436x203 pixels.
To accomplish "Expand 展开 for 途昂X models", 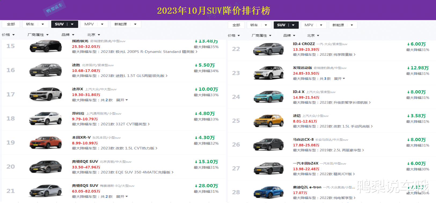I will (122, 100).
